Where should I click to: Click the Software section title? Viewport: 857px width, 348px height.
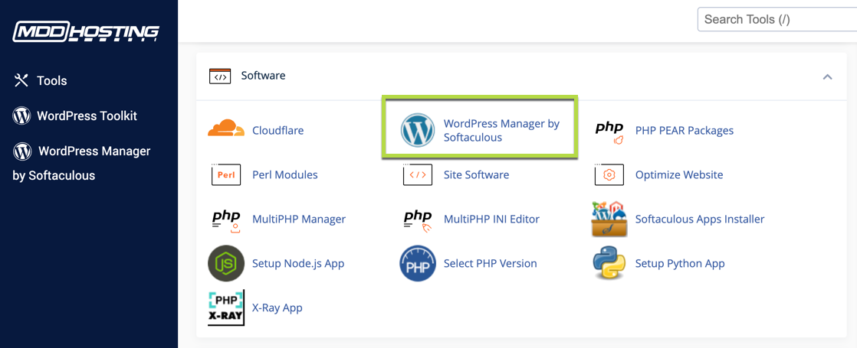pos(264,76)
